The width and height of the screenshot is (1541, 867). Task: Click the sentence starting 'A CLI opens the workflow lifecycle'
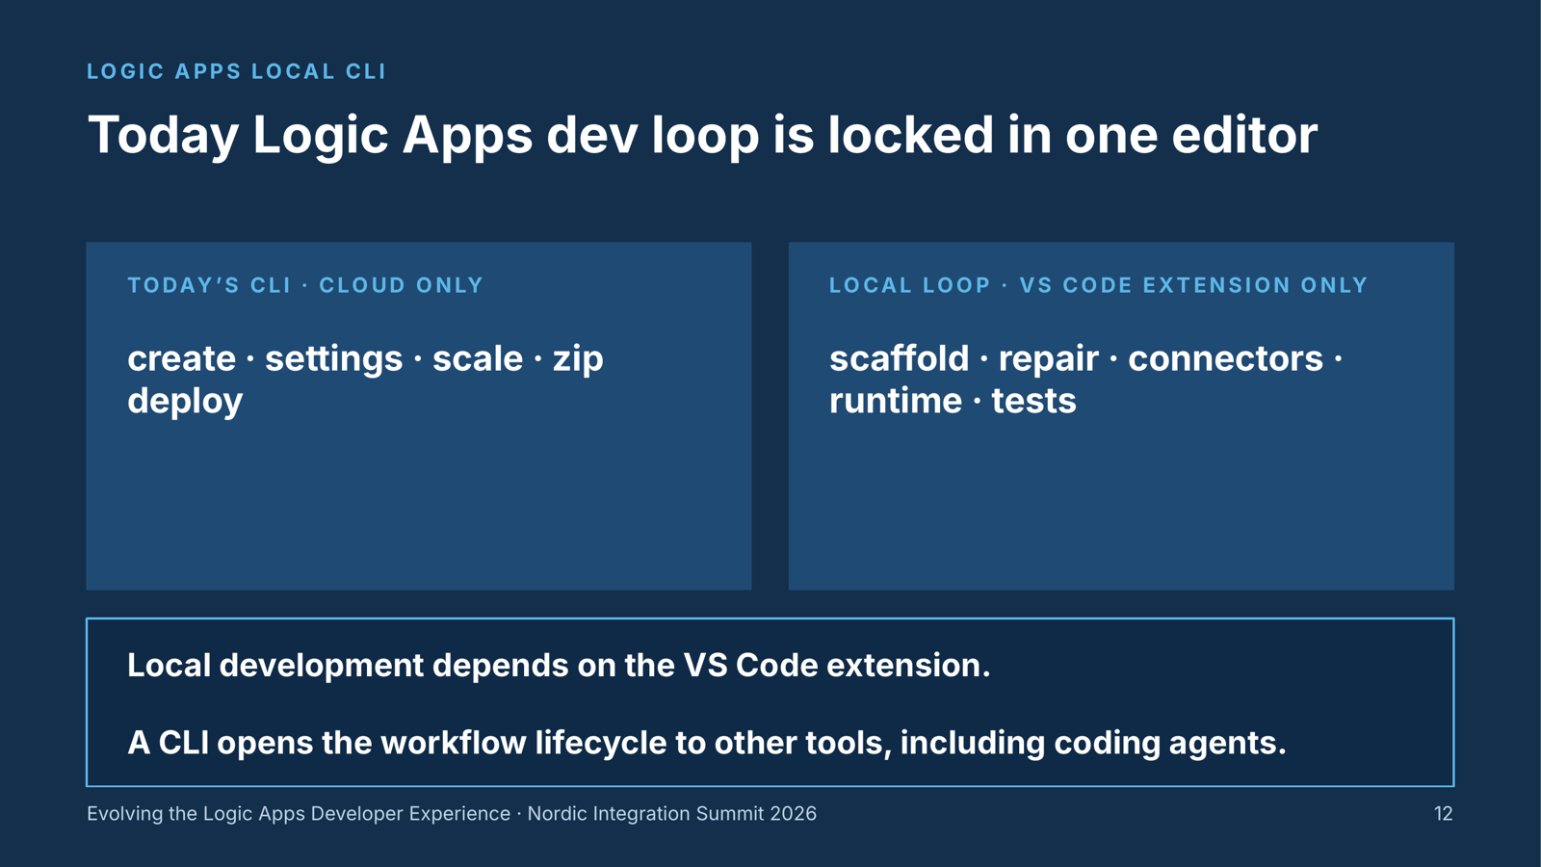(x=707, y=742)
